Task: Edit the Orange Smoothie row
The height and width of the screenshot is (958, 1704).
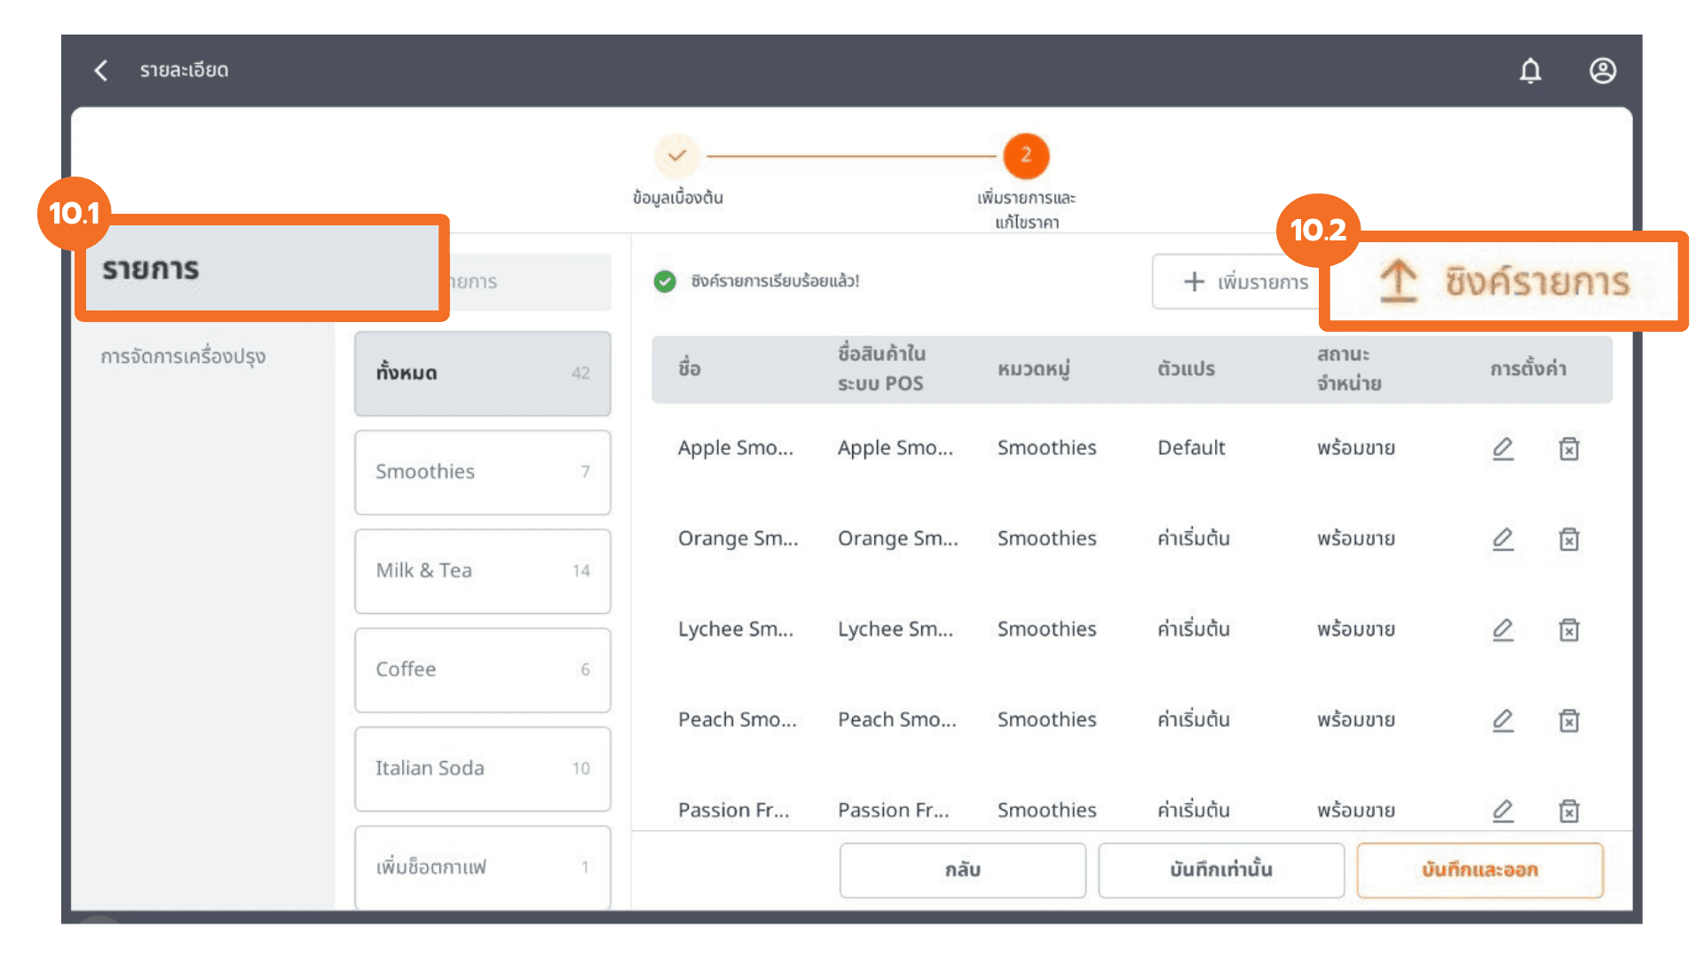Action: pos(1503,539)
